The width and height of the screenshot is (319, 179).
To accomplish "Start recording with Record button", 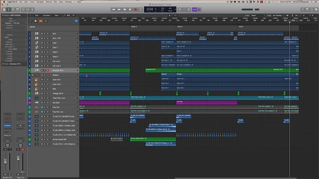I will [136, 10].
